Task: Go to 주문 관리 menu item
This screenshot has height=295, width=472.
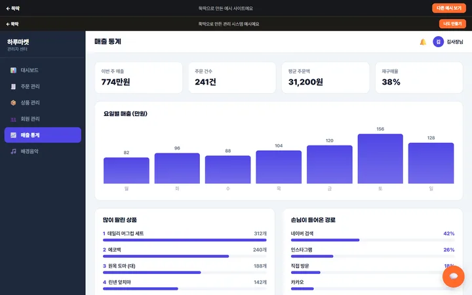Action: coord(43,87)
